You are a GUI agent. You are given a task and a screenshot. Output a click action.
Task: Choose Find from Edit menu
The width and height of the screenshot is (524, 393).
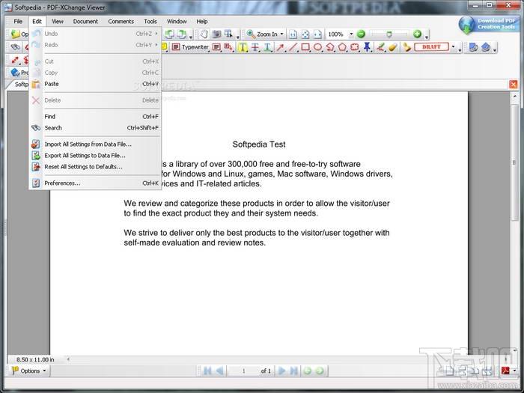tap(95, 117)
